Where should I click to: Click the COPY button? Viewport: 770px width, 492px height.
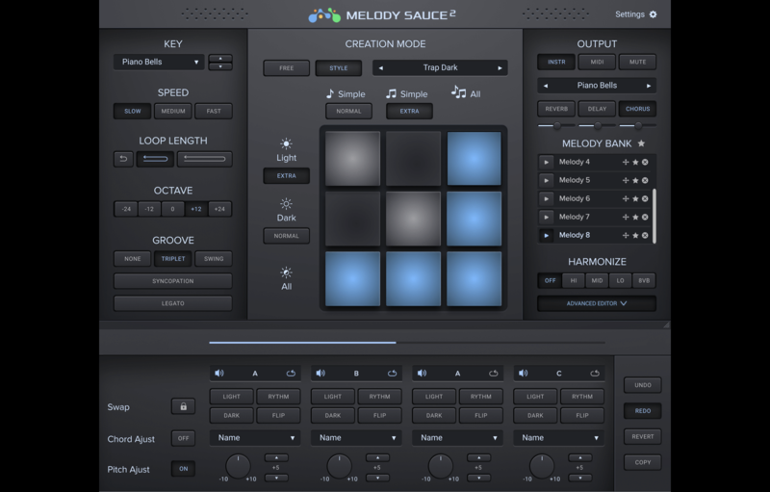point(642,462)
